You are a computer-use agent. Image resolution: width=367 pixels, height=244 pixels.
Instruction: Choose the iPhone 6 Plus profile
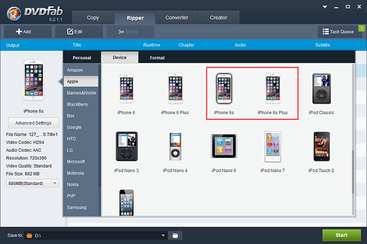click(x=175, y=88)
